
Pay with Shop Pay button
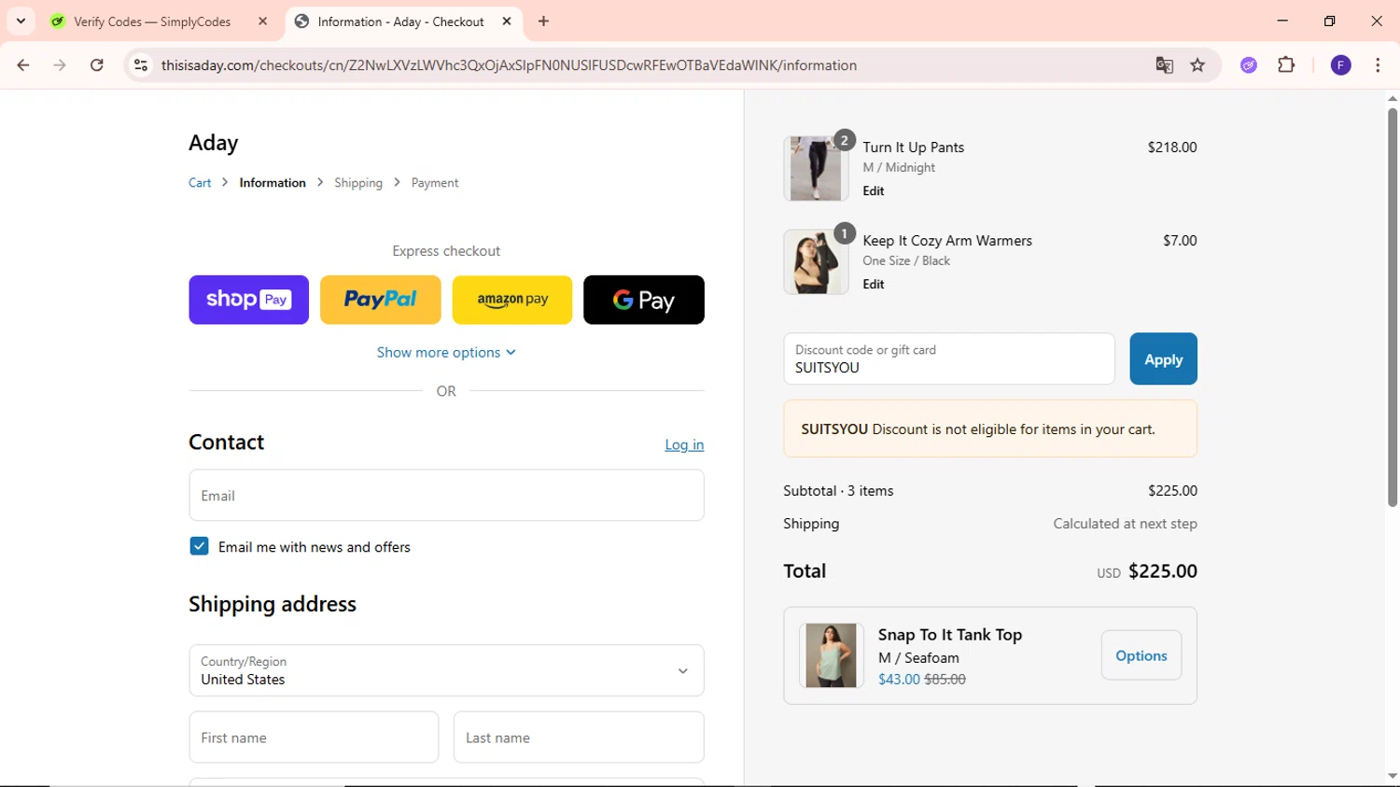click(248, 300)
